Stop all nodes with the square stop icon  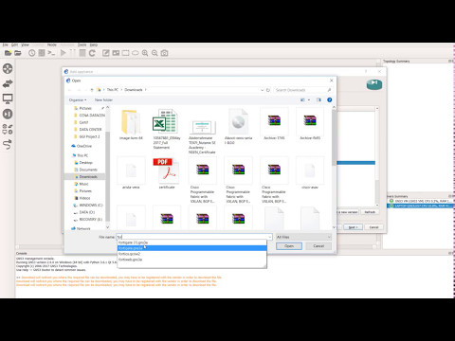82,53
